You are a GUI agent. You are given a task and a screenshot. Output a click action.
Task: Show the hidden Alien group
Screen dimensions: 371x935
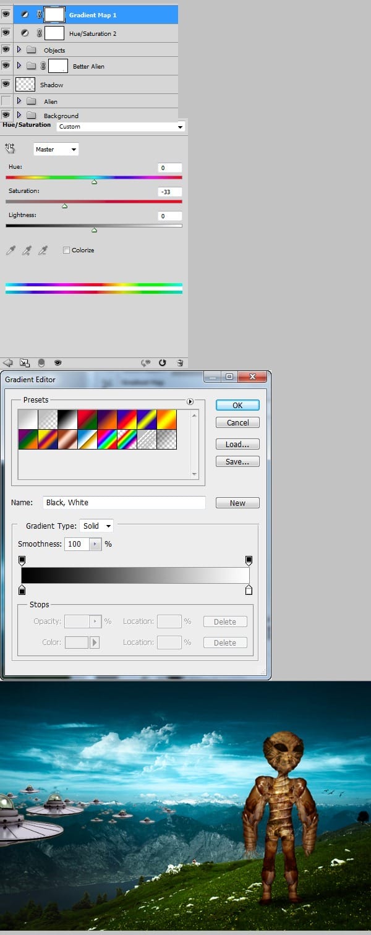(x=6, y=101)
